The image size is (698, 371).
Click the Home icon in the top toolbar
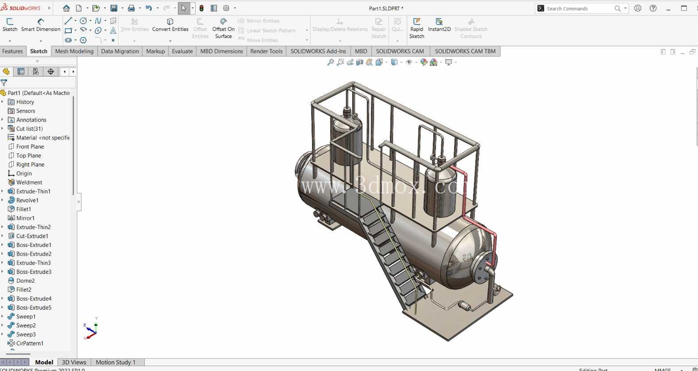(x=66, y=8)
